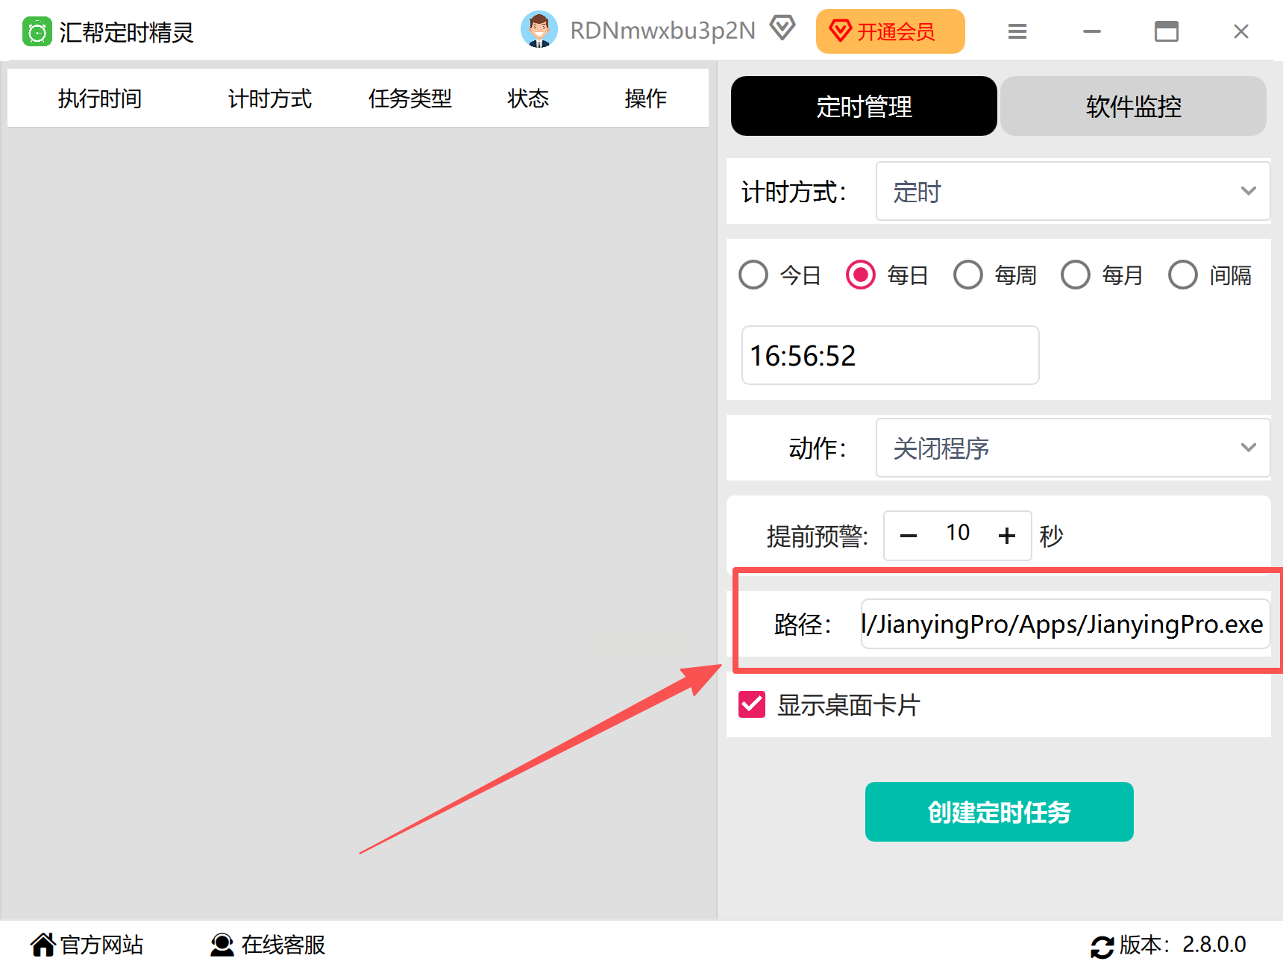Click the 在线客服 headset icon
Viewport: 1283px width, 970px height.
222,945
